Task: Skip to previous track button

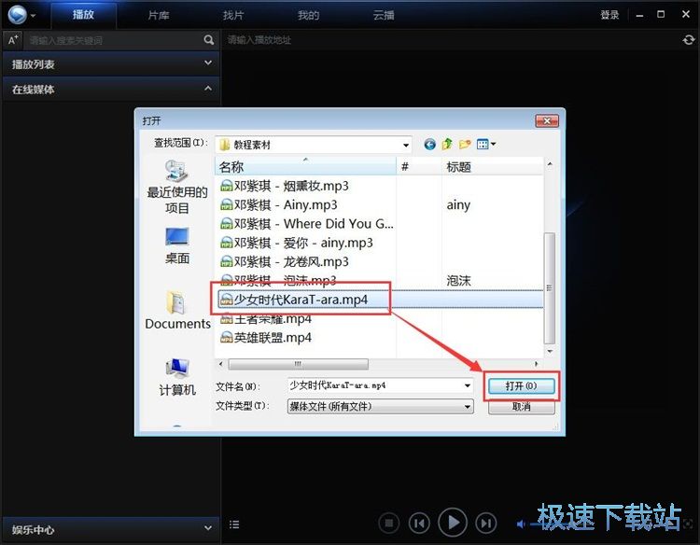Action: pyautogui.click(x=420, y=523)
